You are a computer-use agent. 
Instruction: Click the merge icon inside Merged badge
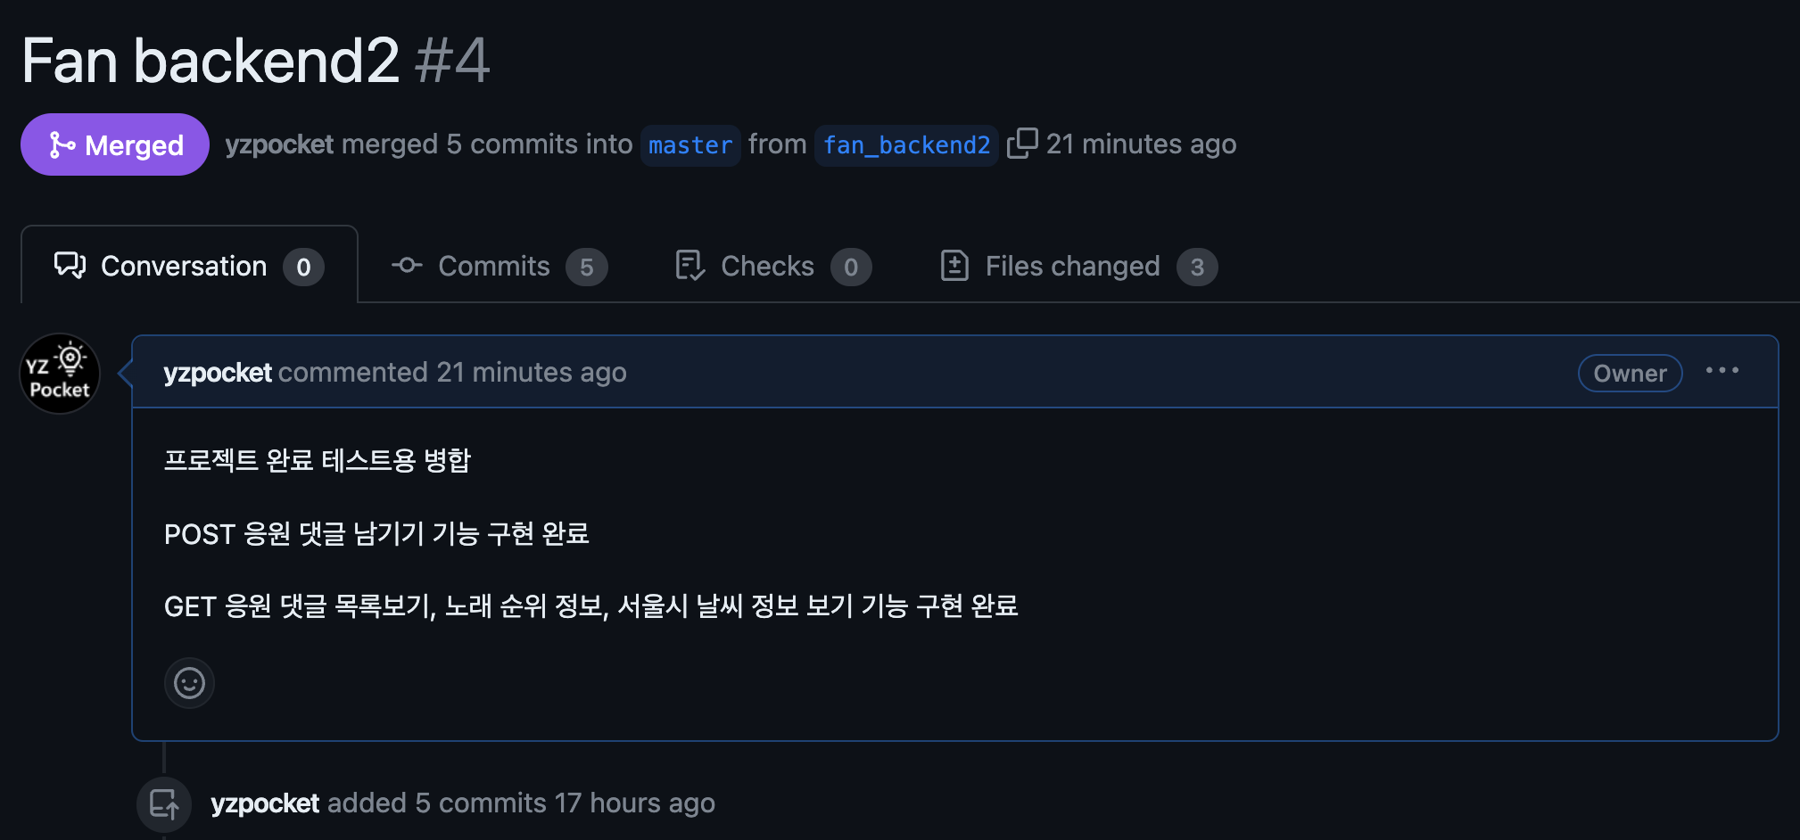[x=62, y=144]
